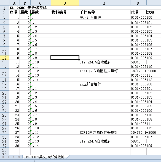This screenshot has width=161, height=162.
Task: Open KL-300T (英文)光纤熔接机 sheet tab
Action: click(x=45, y=157)
